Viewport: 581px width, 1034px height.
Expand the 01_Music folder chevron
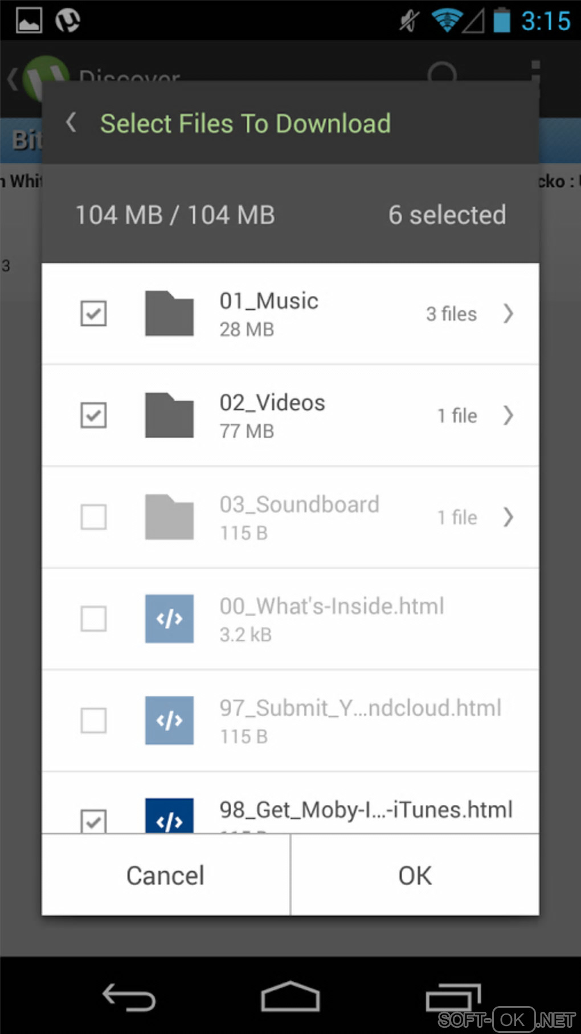point(508,314)
